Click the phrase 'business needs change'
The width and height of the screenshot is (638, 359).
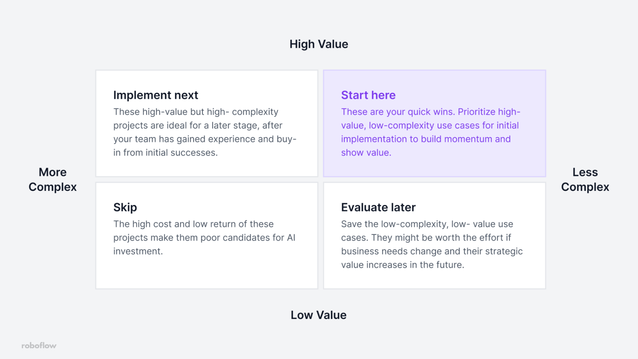(x=392, y=251)
